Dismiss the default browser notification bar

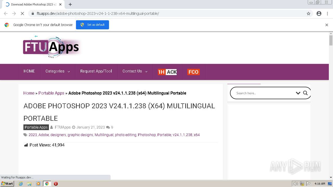[327, 25]
